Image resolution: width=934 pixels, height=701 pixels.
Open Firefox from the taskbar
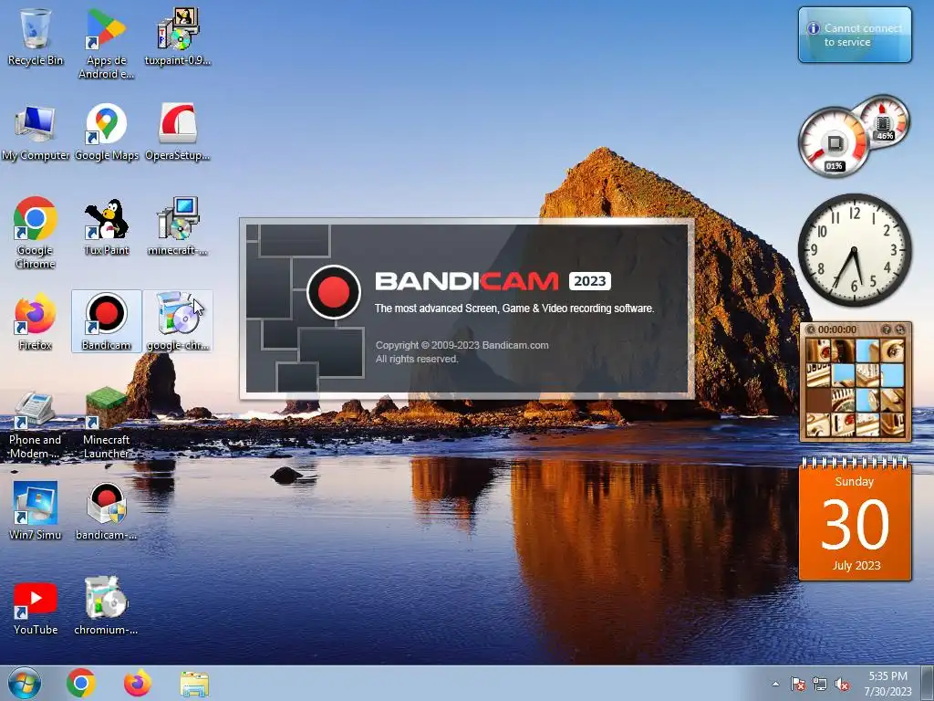tap(137, 683)
